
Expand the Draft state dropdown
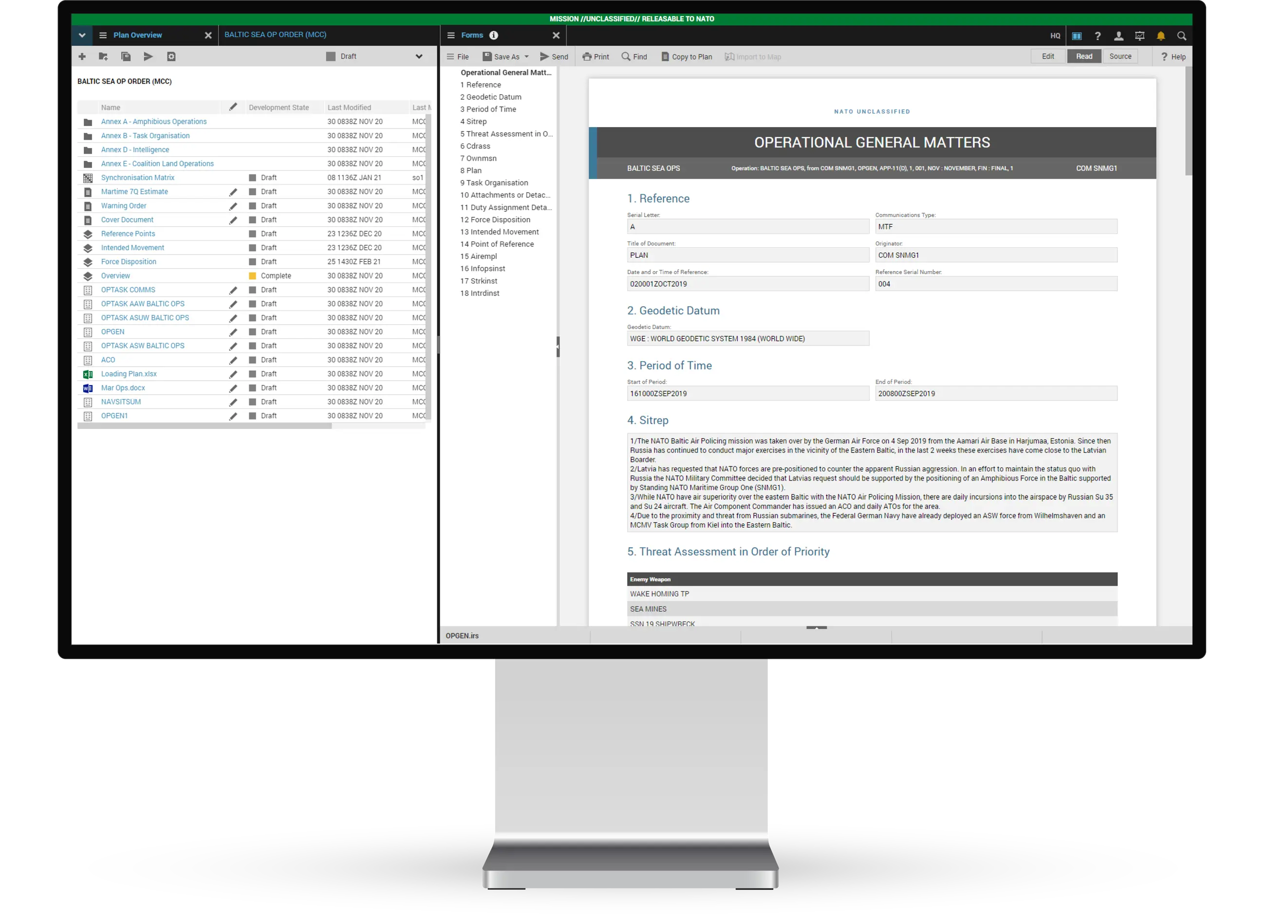pos(419,56)
